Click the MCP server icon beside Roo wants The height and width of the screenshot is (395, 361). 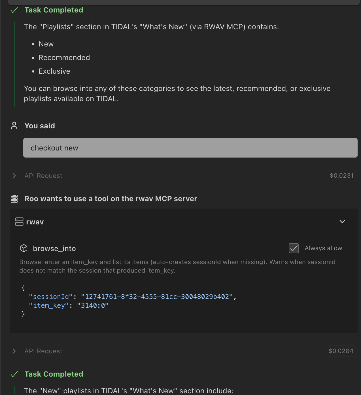(x=14, y=199)
